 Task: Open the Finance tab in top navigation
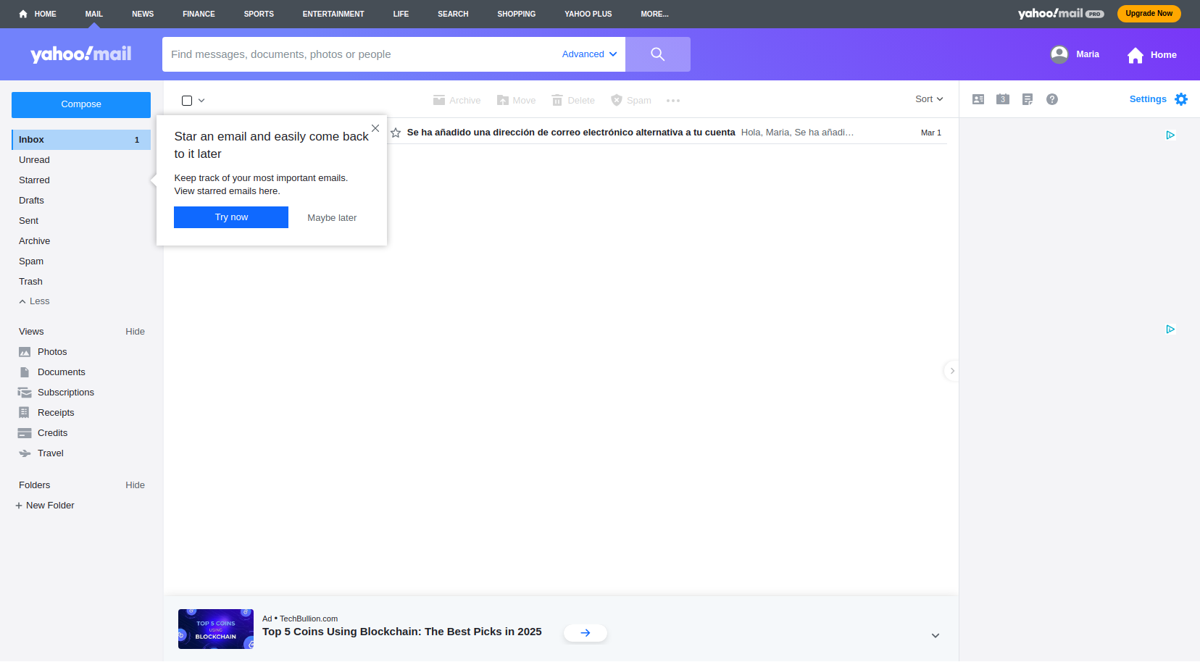point(199,14)
